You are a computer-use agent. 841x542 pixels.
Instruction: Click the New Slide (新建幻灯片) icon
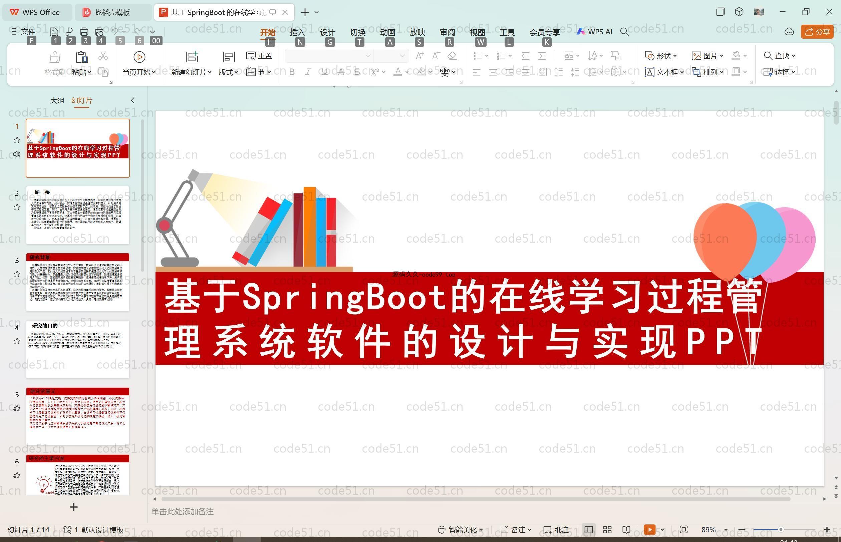point(192,57)
